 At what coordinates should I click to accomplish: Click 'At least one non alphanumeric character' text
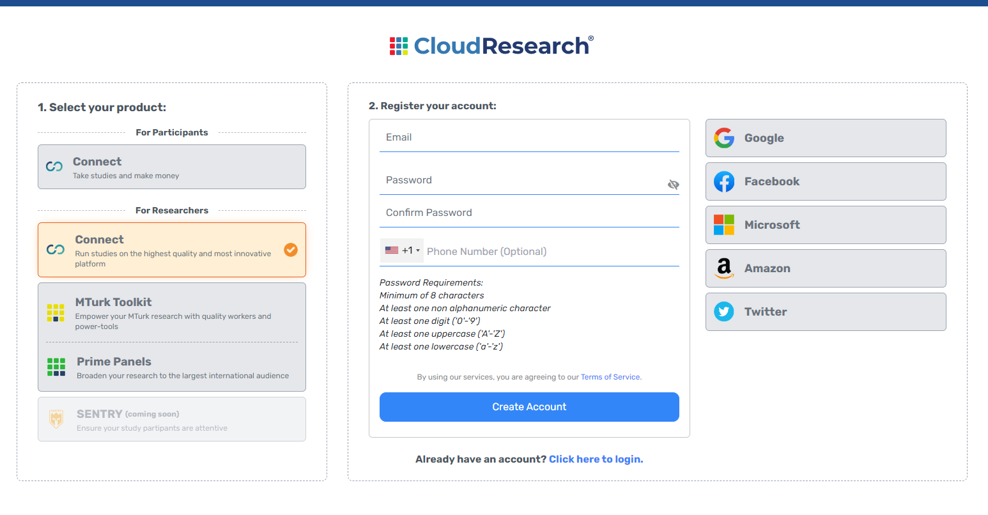click(465, 308)
